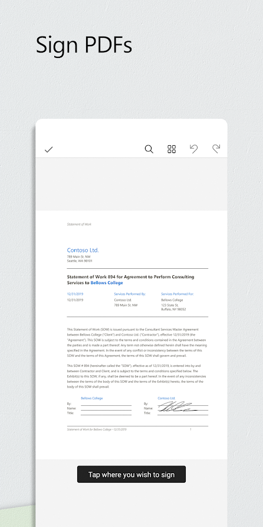263x527 pixels.
Task: Click the page number 1 in footer
Action: 190,430
